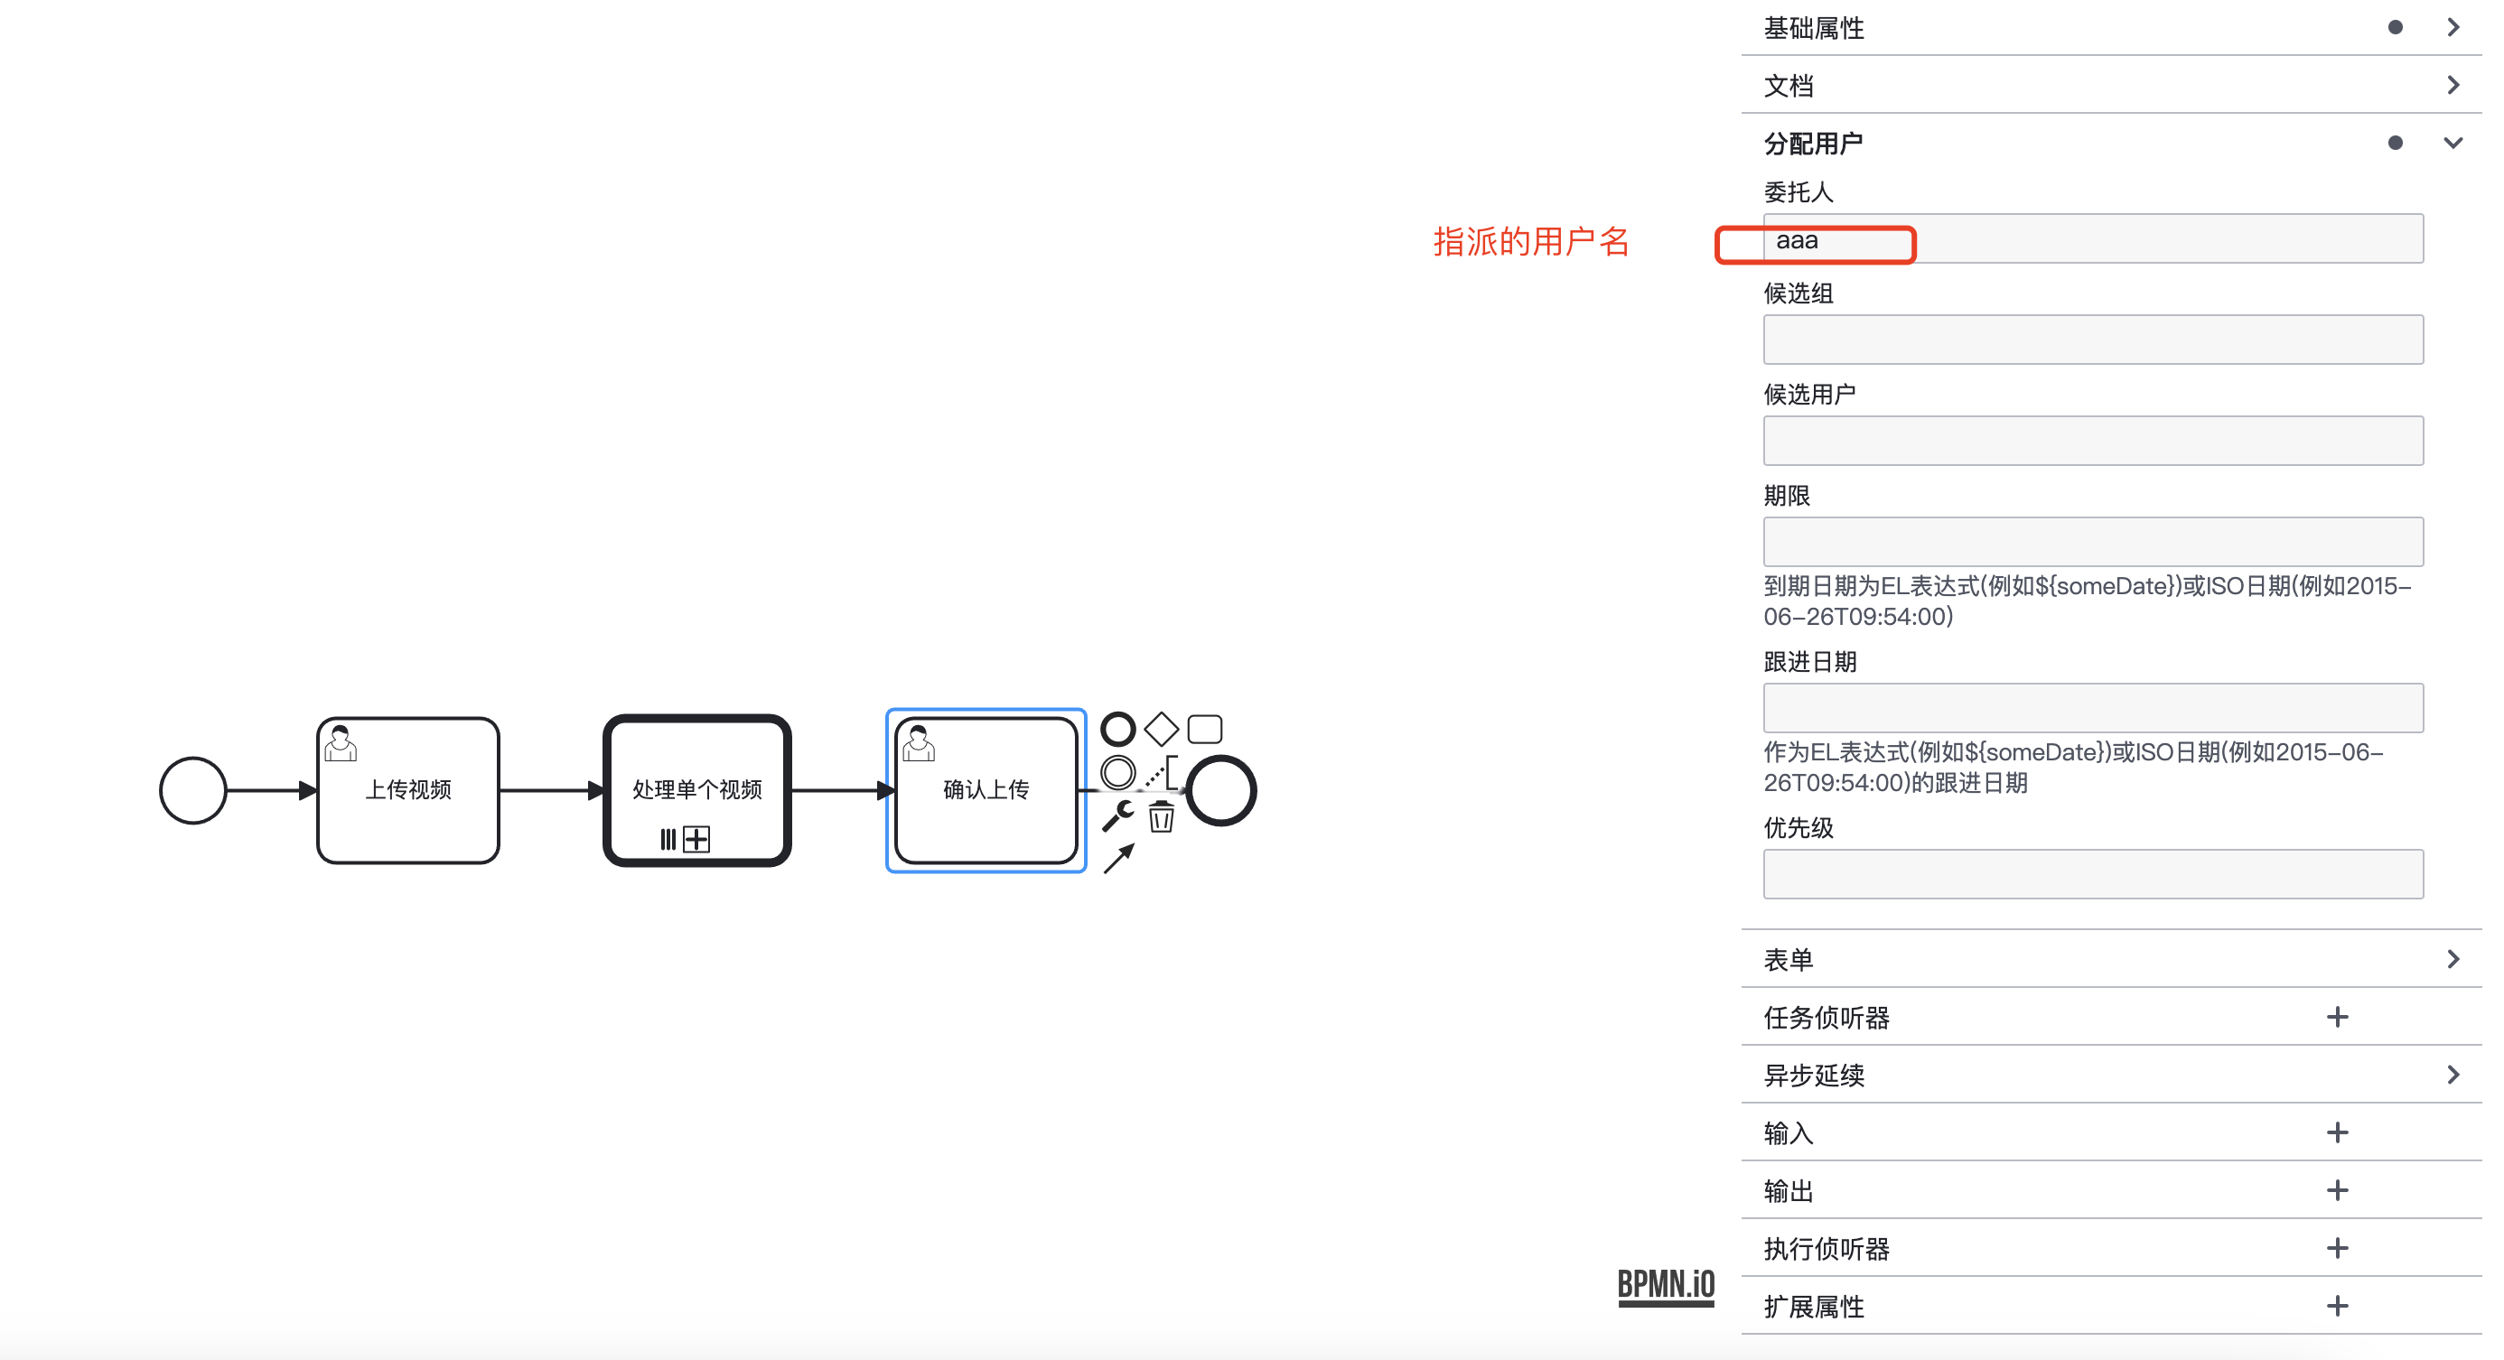This screenshot has width=2504, height=1360.
Task: Add an 扩展属性 entry
Action: pos(2337,1306)
